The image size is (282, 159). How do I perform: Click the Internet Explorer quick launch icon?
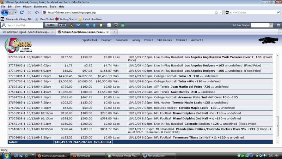pyautogui.click(x=26, y=155)
